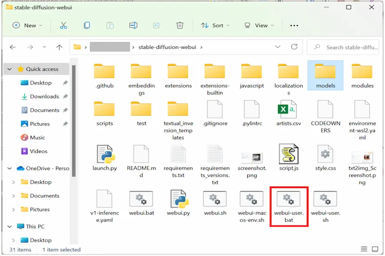Expand the This PC tree node

click(x=9, y=227)
